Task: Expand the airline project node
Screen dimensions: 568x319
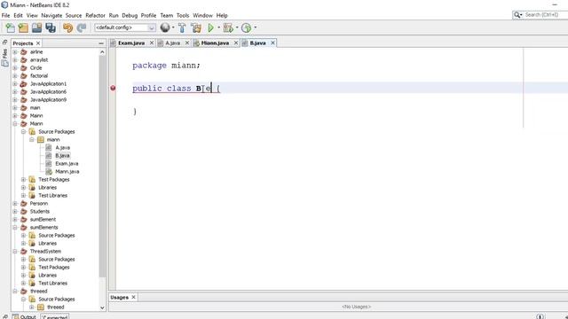Action: click(15, 51)
